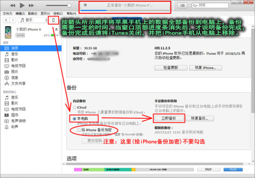
Task: Click 恢复备份... button
Action: coord(200,118)
